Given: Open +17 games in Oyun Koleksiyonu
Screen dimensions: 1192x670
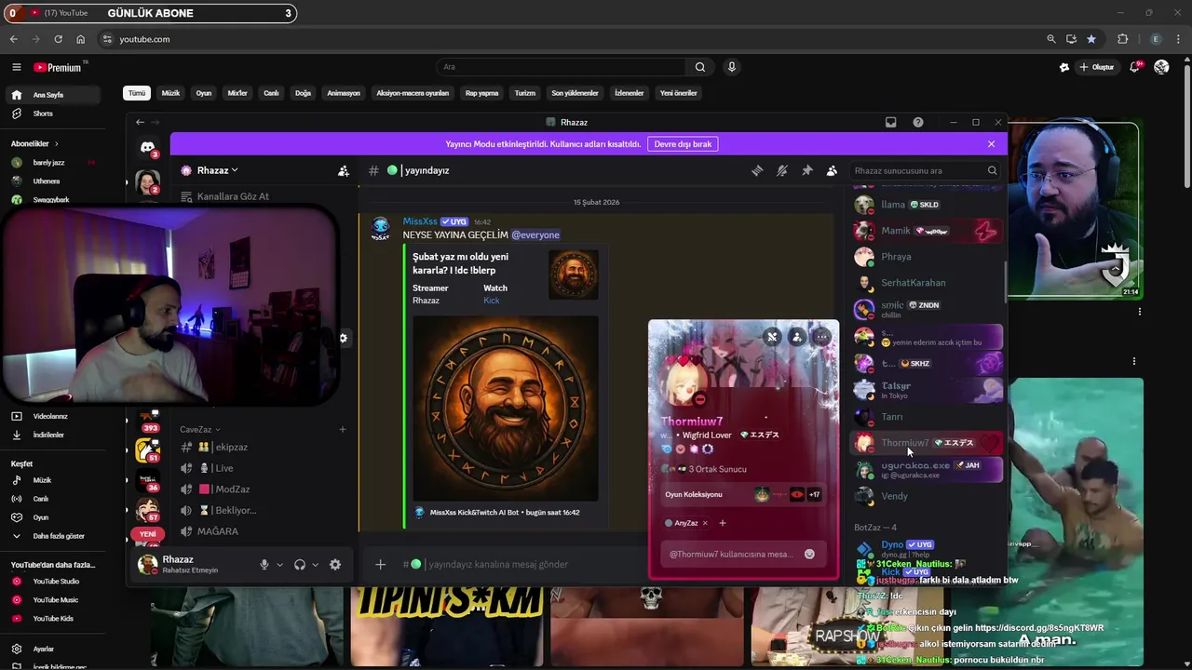Looking at the screenshot, I should pyautogui.click(x=814, y=494).
